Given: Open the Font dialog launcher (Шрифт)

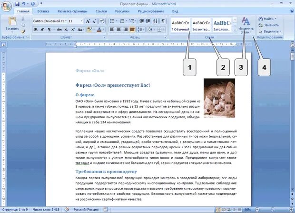Looking at the screenshot, I should point(104,37).
